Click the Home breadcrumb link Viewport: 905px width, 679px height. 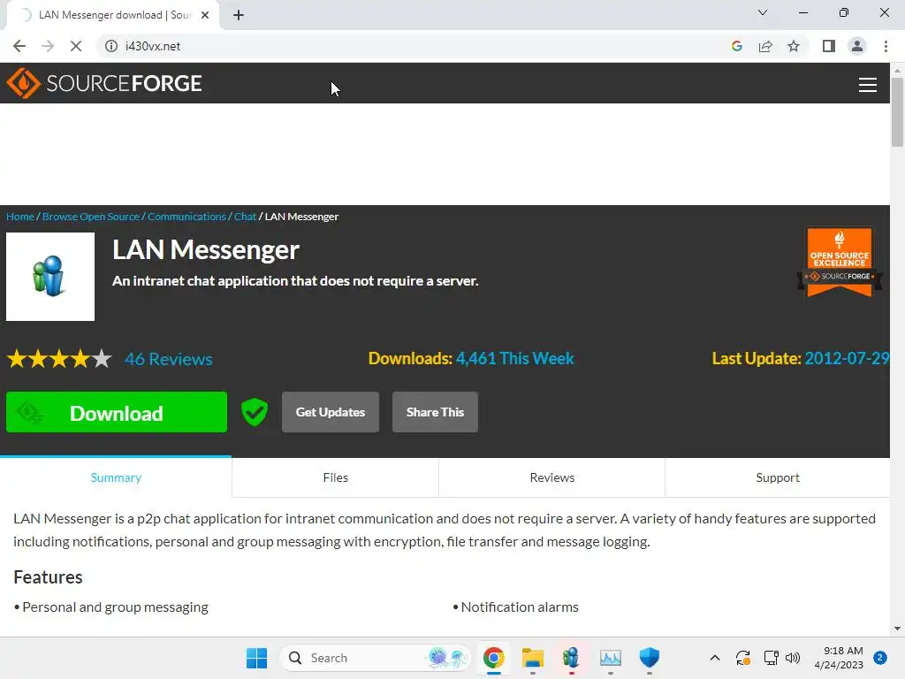[20, 217]
